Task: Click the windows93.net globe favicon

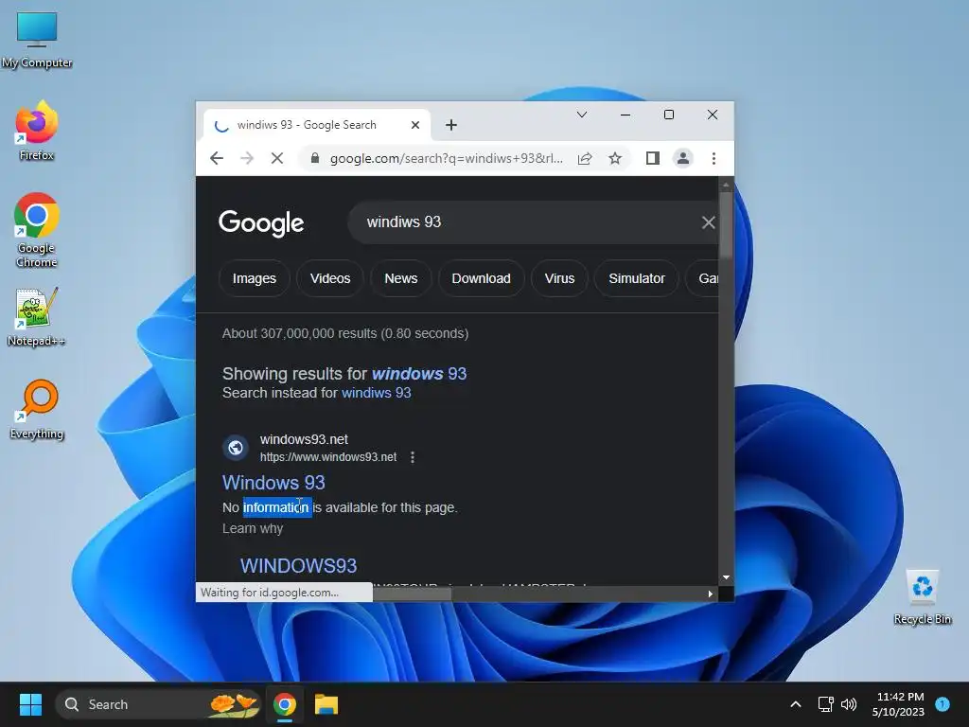Action: pyautogui.click(x=236, y=448)
